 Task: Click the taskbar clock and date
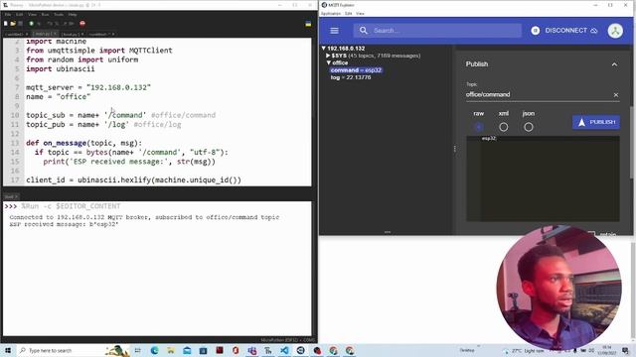(607, 350)
